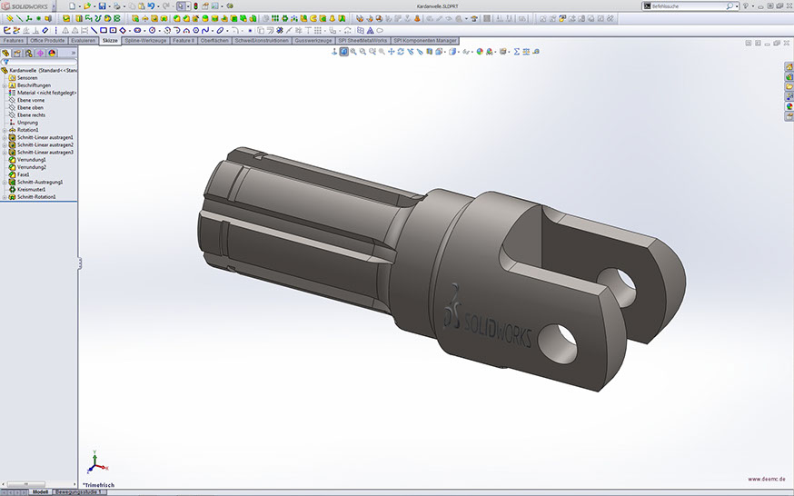Switch to the Features tab

pos(14,41)
